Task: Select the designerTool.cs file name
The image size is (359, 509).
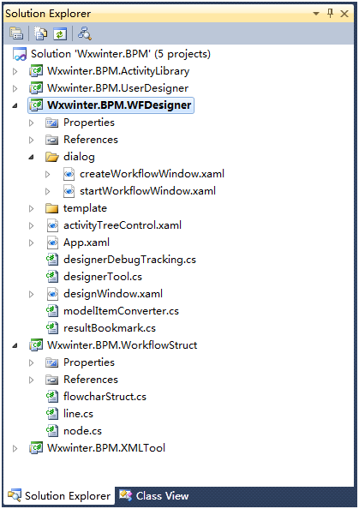Action: pos(103,277)
